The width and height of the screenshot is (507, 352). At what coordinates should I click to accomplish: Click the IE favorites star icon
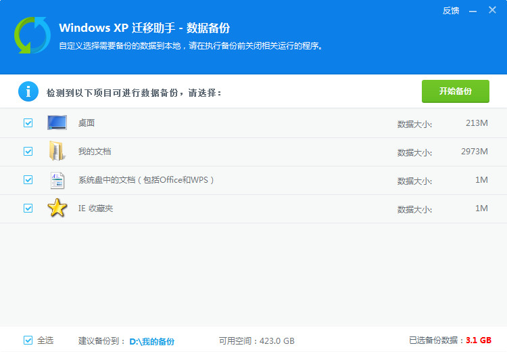click(57, 208)
